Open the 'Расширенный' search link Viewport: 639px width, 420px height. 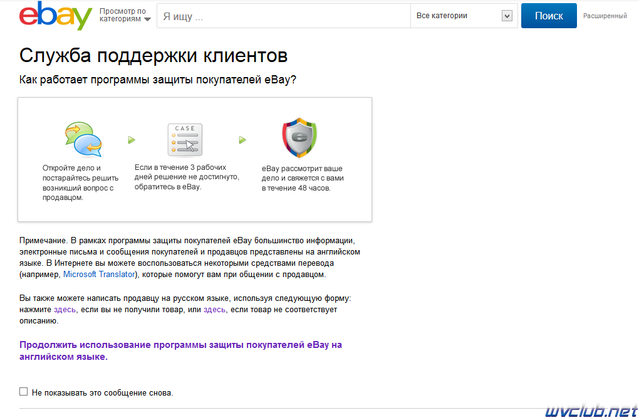tap(605, 16)
